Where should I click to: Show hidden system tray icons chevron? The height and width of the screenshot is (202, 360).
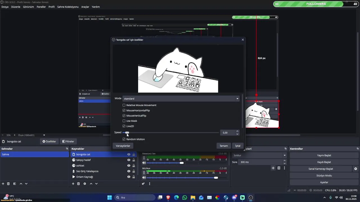[x=324, y=198]
